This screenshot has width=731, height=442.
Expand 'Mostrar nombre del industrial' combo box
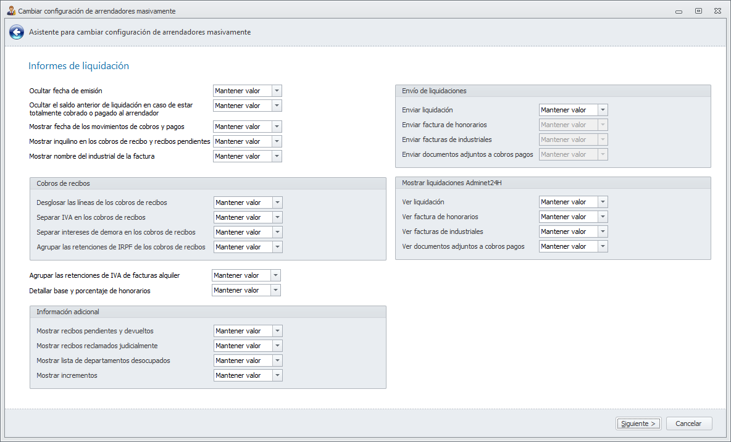tap(277, 156)
